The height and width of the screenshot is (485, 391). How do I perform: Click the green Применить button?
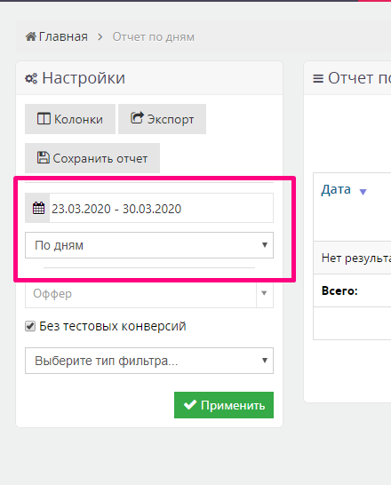[x=224, y=405]
